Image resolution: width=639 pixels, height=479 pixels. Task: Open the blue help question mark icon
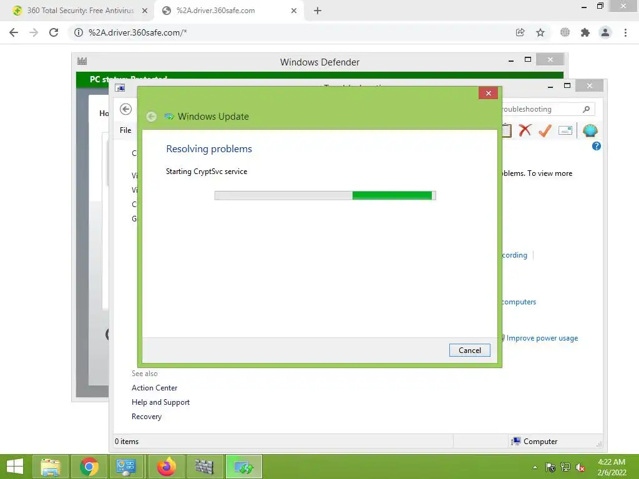point(596,146)
